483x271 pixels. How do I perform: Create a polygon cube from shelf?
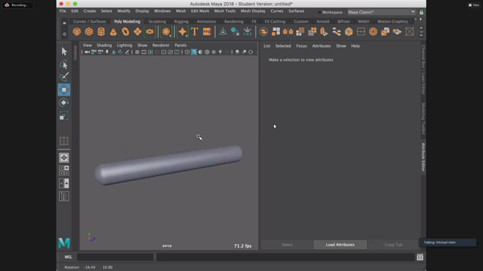pyautogui.click(x=89, y=32)
